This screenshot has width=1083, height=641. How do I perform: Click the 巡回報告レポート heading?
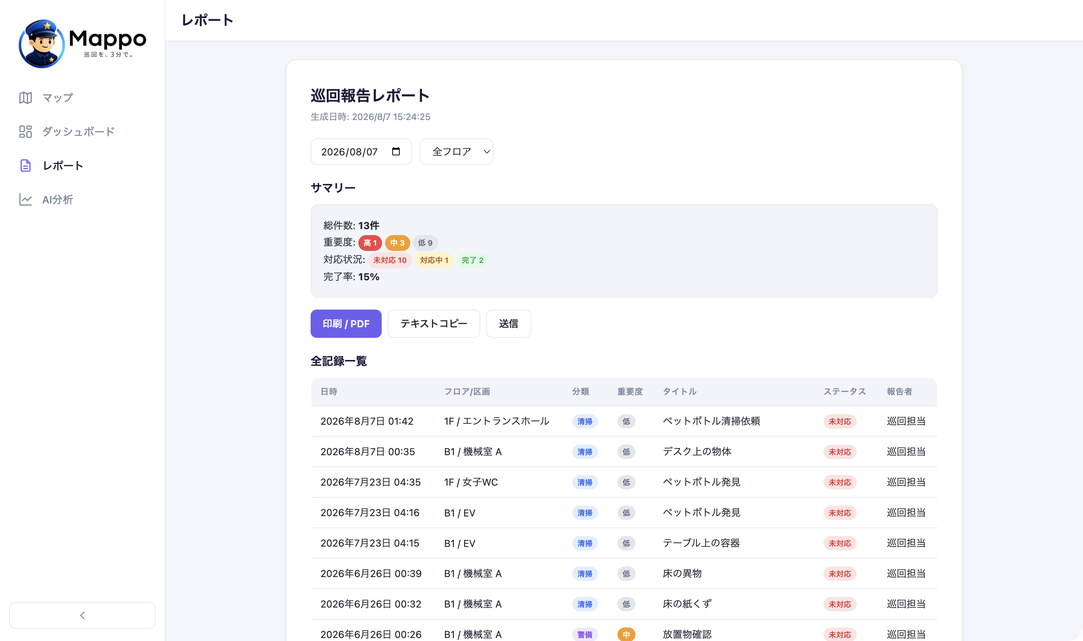(370, 96)
